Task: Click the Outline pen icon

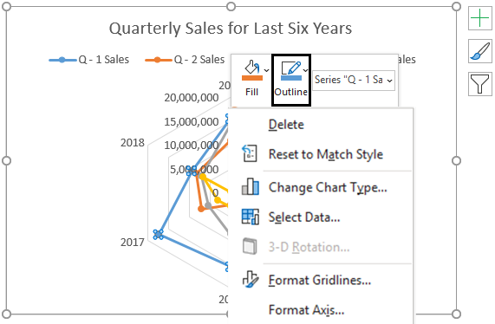Action: (290, 68)
